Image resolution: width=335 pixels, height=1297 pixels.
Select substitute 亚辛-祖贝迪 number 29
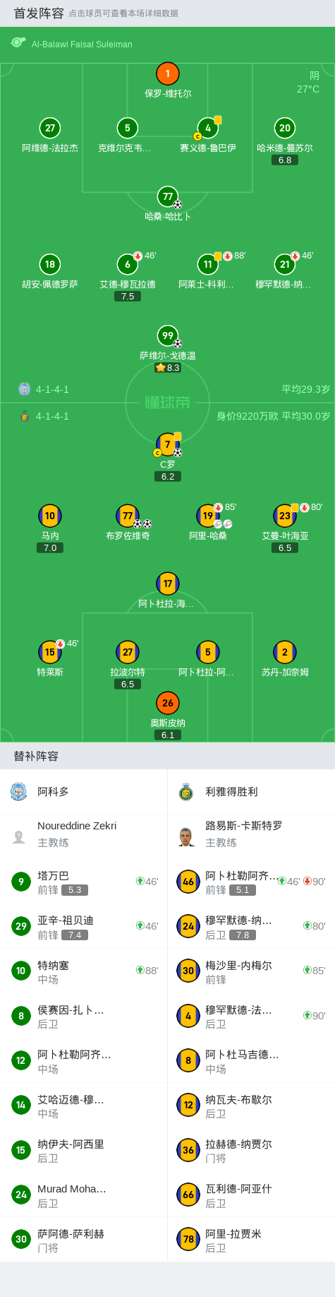84,926
